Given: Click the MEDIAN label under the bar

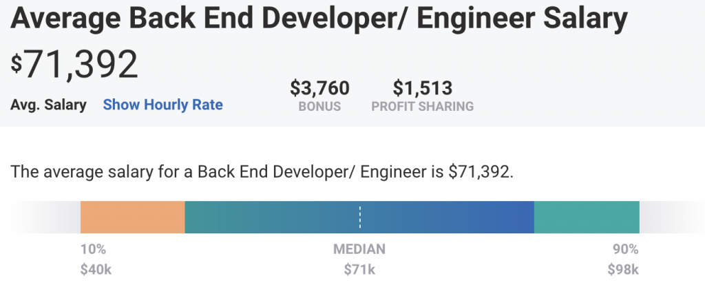Looking at the screenshot, I should pyautogui.click(x=359, y=249).
